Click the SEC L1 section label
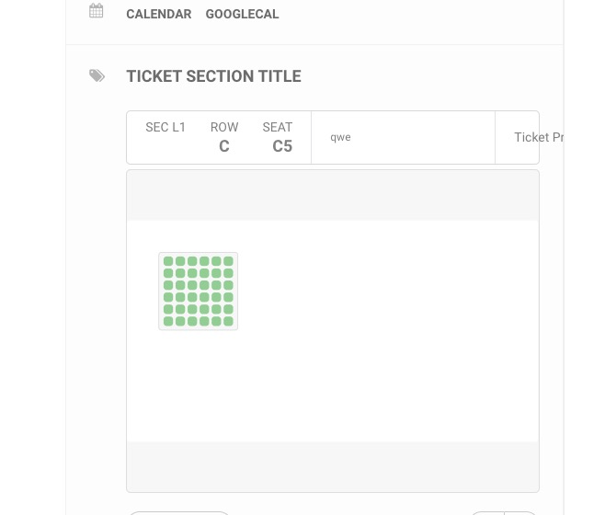The width and height of the screenshot is (605, 515). (166, 128)
